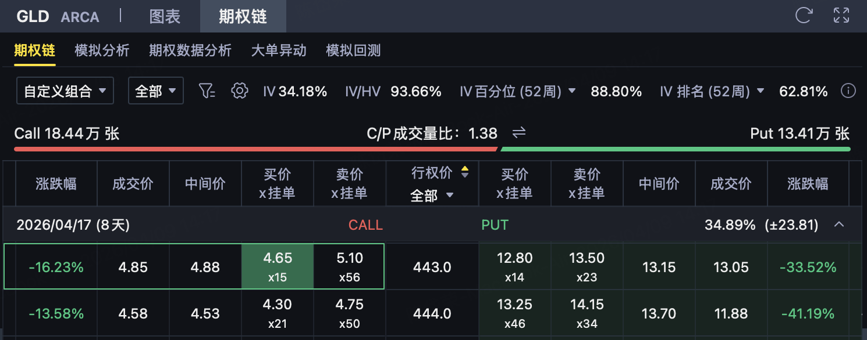Screen dimensions: 867x340
Task: Open the settings gear icon
Action: click(240, 91)
